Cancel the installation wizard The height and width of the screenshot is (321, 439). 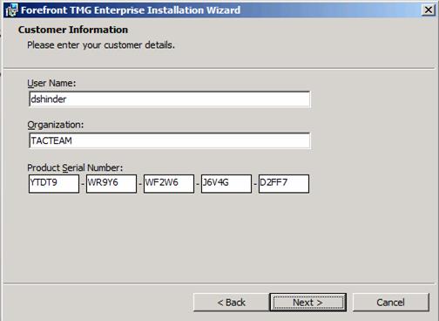[x=390, y=303]
